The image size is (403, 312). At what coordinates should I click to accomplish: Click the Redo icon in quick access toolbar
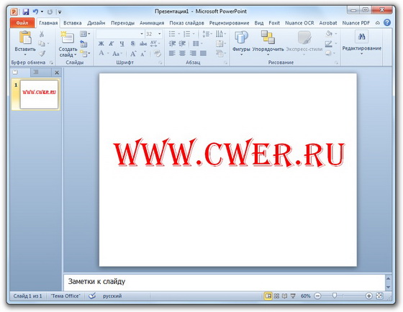50,12
